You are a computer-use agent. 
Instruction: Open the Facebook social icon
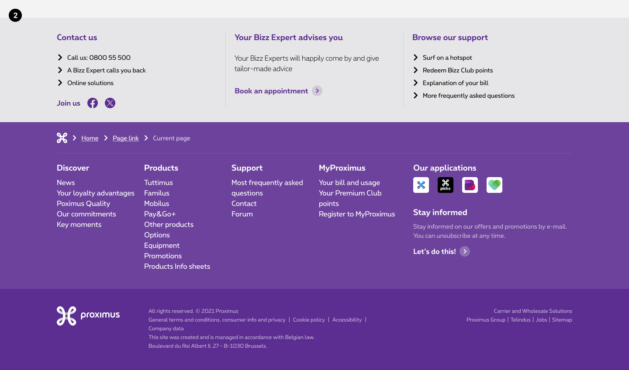(93, 103)
